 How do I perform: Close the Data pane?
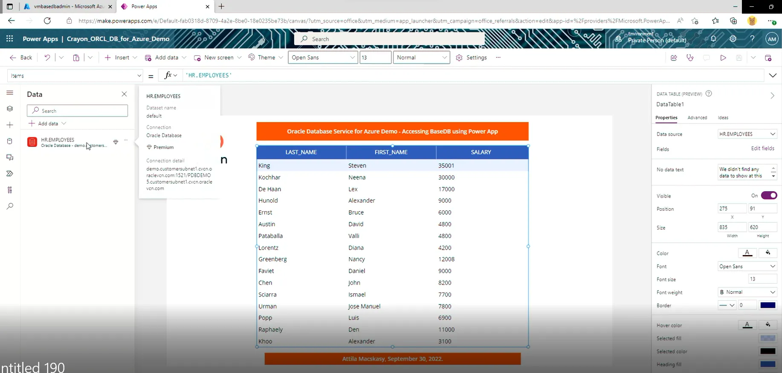(124, 94)
